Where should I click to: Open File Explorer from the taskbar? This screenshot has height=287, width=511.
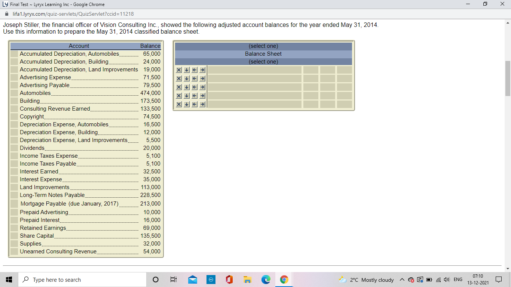point(247,280)
